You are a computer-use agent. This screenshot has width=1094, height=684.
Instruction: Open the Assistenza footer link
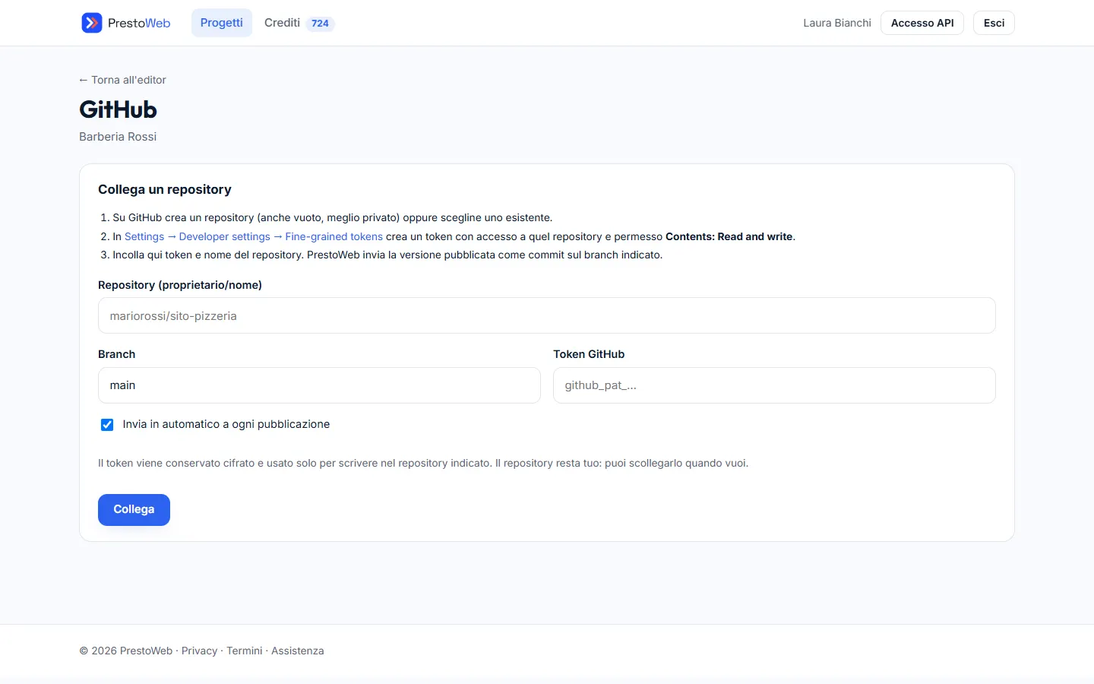(297, 651)
